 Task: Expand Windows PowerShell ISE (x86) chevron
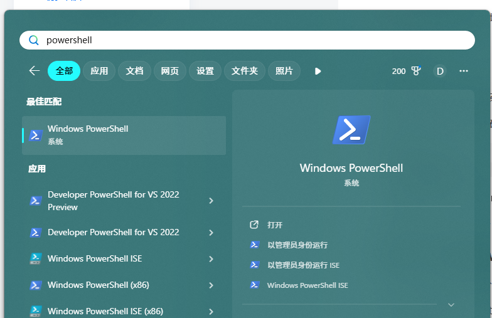tap(211, 312)
